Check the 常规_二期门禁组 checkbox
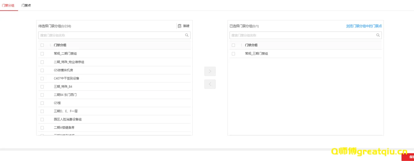The image size is (414, 161). point(42,54)
